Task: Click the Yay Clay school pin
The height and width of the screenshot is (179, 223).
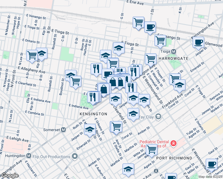Action: [x=158, y=117]
